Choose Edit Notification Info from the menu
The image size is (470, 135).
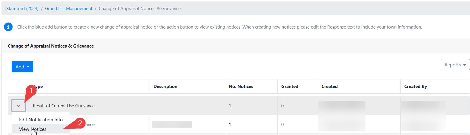41,120
